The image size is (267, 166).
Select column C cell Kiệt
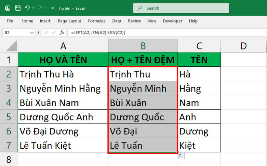[199, 145]
